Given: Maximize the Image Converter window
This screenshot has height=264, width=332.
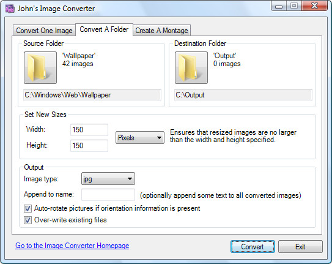Looking at the screenshot, I should coord(294,6).
